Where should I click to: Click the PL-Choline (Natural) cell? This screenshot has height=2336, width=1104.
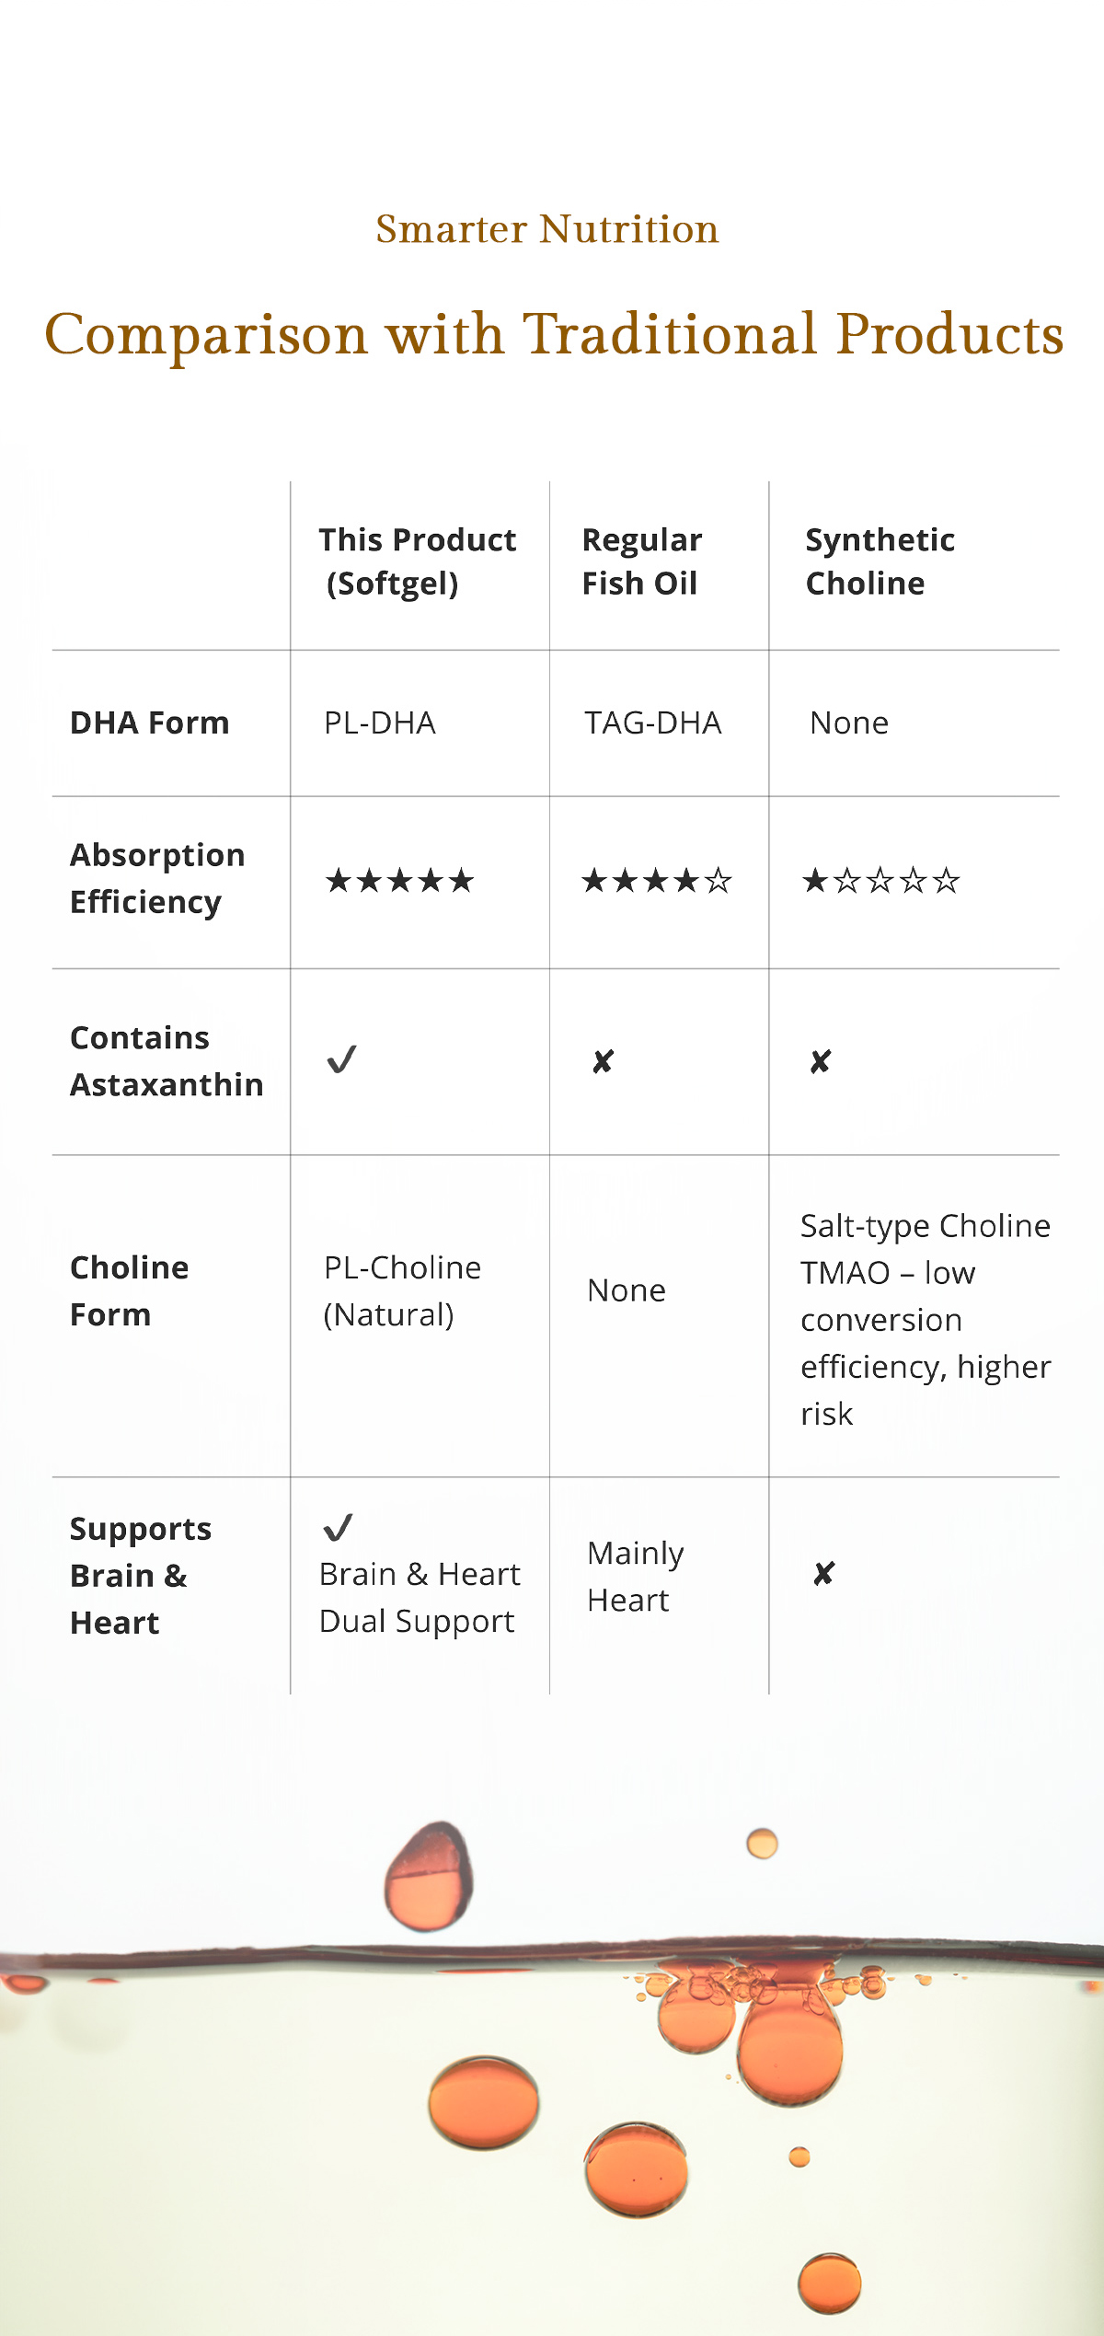click(402, 1291)
